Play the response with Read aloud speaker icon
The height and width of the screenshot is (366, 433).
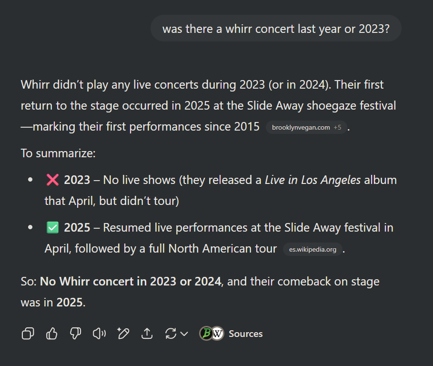point(99,334)
